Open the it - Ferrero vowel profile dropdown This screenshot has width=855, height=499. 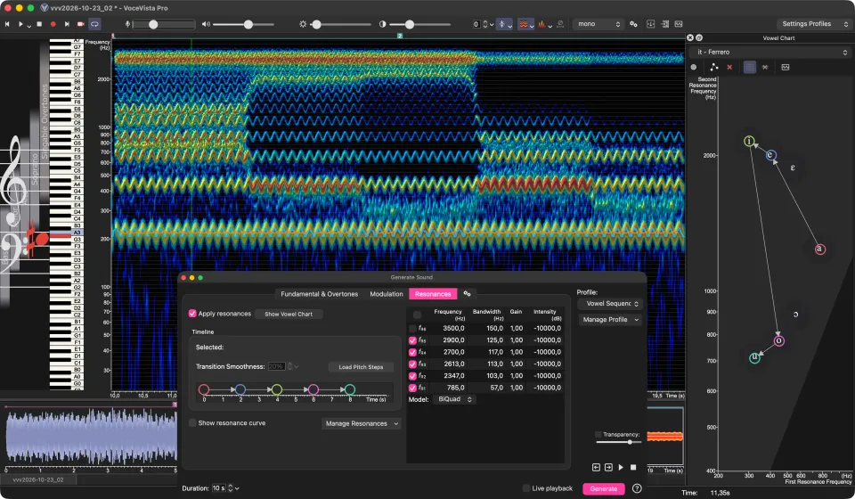[x=770, y=53]
